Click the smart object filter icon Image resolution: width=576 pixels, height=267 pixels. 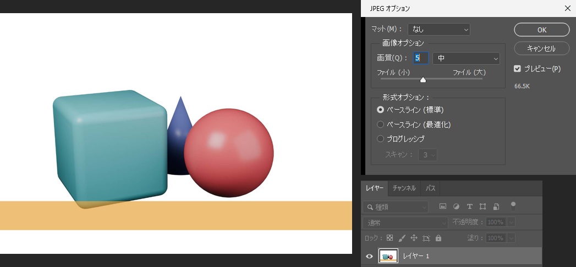pyautogui.click(x=496, y=207)
